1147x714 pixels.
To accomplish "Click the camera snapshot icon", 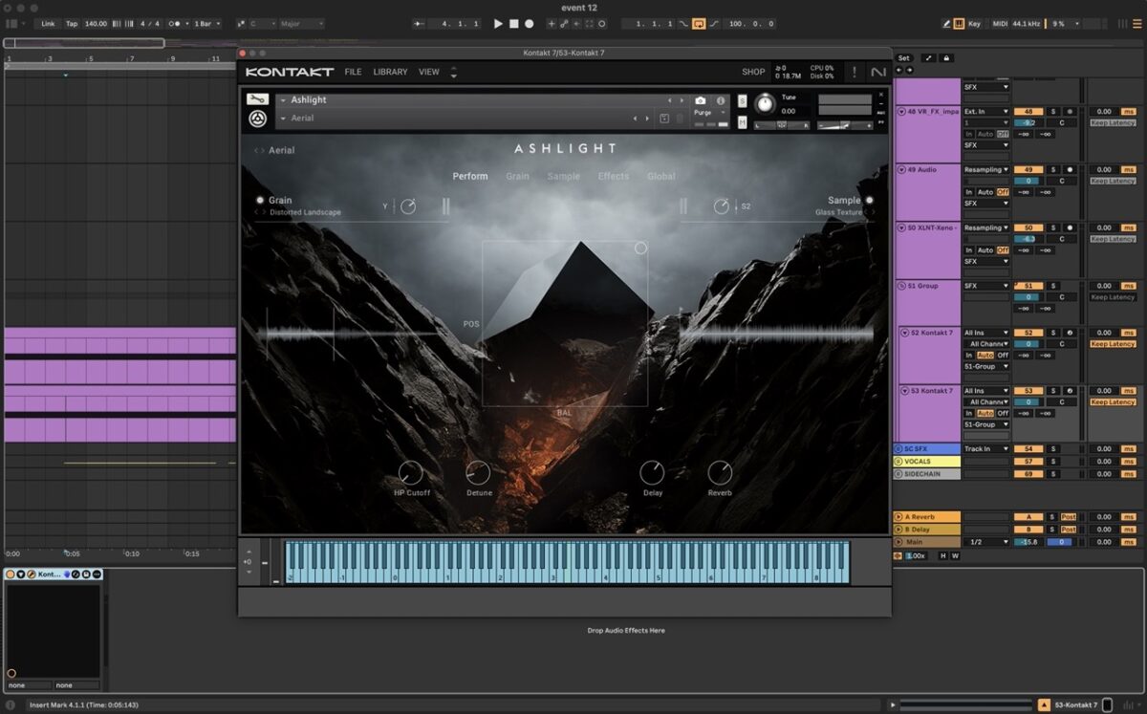I will [701, 100].
